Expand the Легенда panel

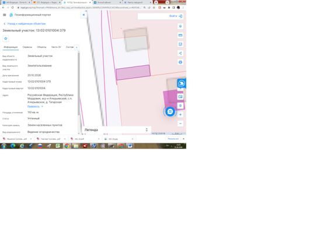pyautogui.click(x=116, y=129)
